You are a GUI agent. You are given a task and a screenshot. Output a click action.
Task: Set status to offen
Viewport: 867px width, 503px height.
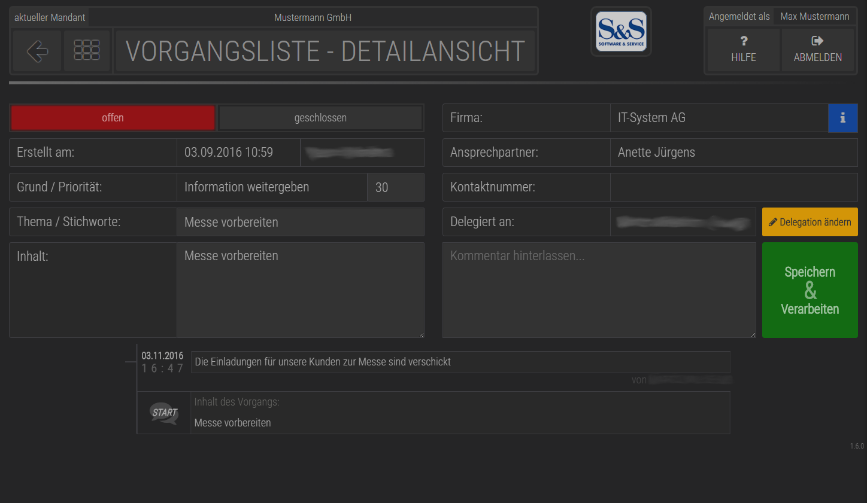(113, 118)
